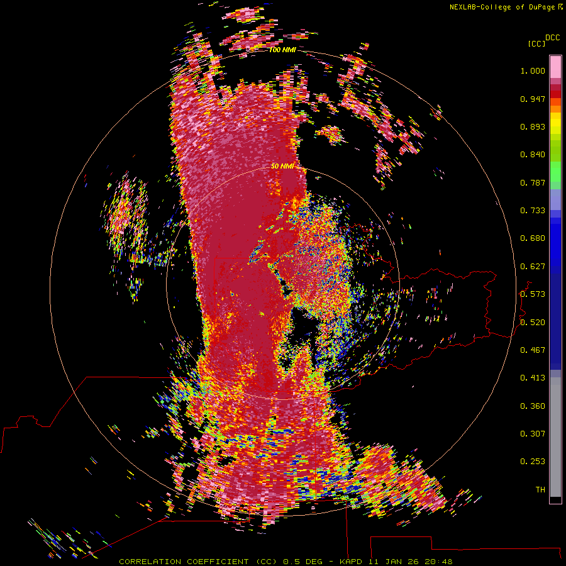Click the 11 JAN 26 date text
The width and height of the screenshot is (566, 566).
[395, 562]
